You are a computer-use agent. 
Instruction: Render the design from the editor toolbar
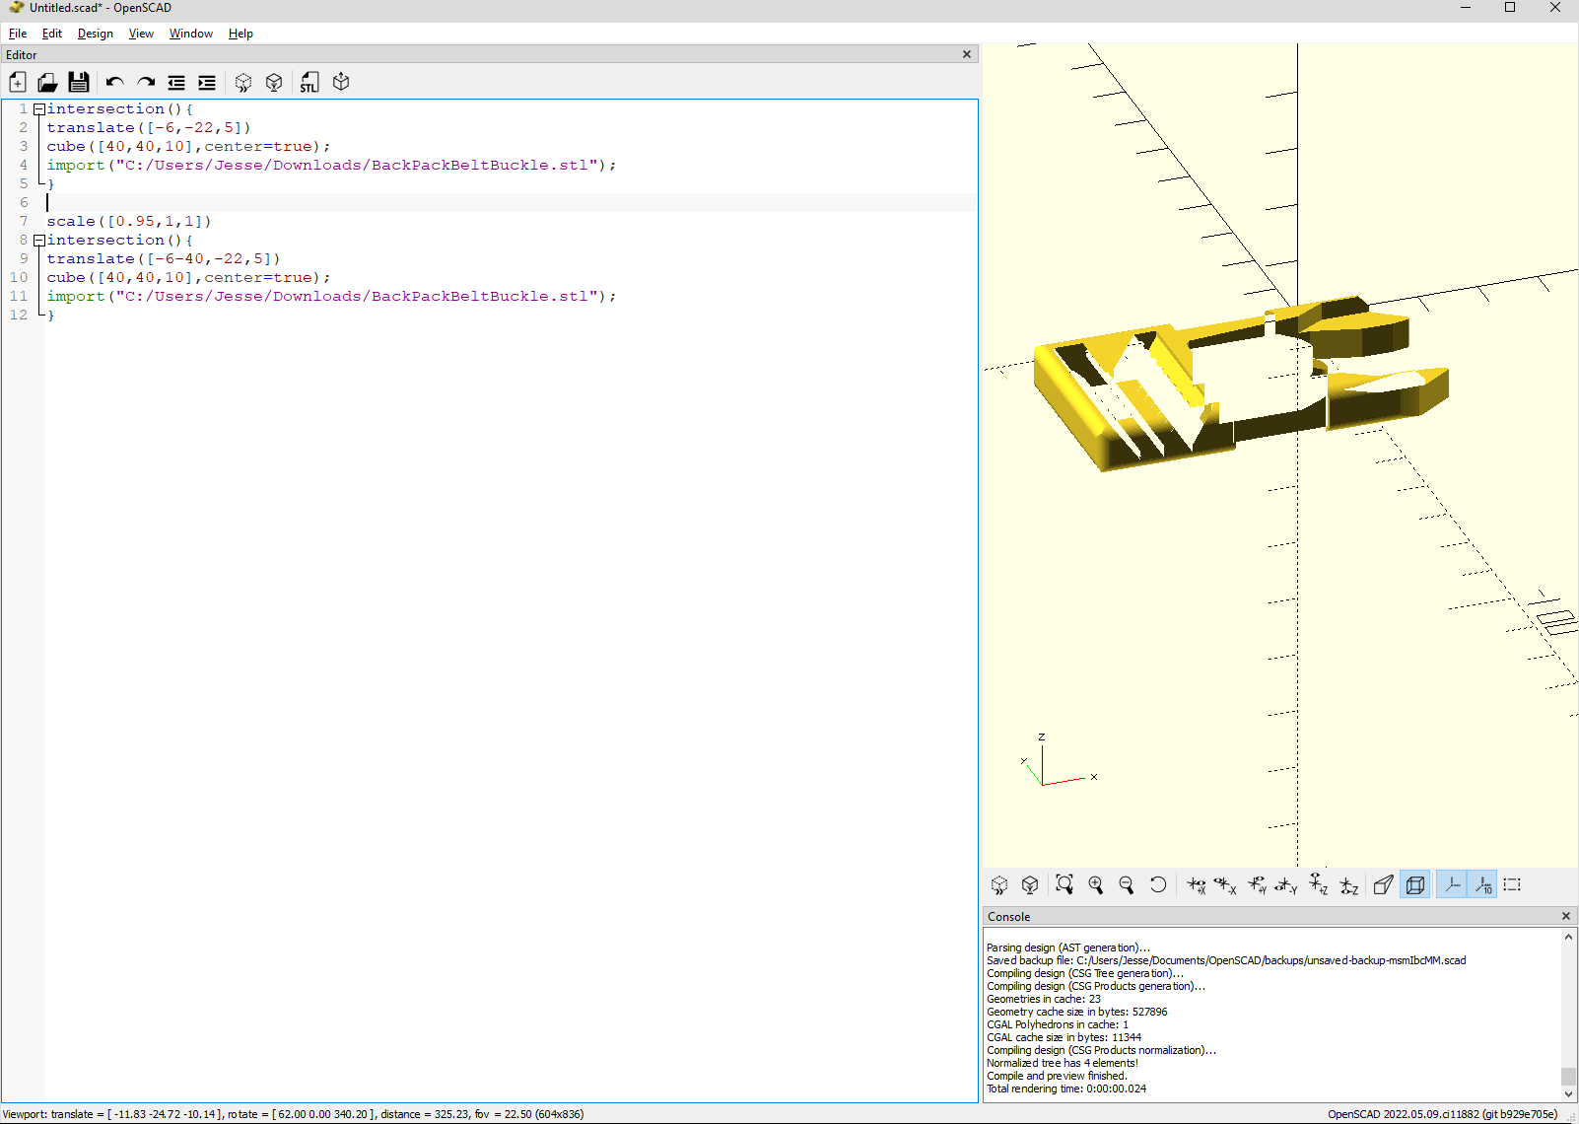point(274,83)
